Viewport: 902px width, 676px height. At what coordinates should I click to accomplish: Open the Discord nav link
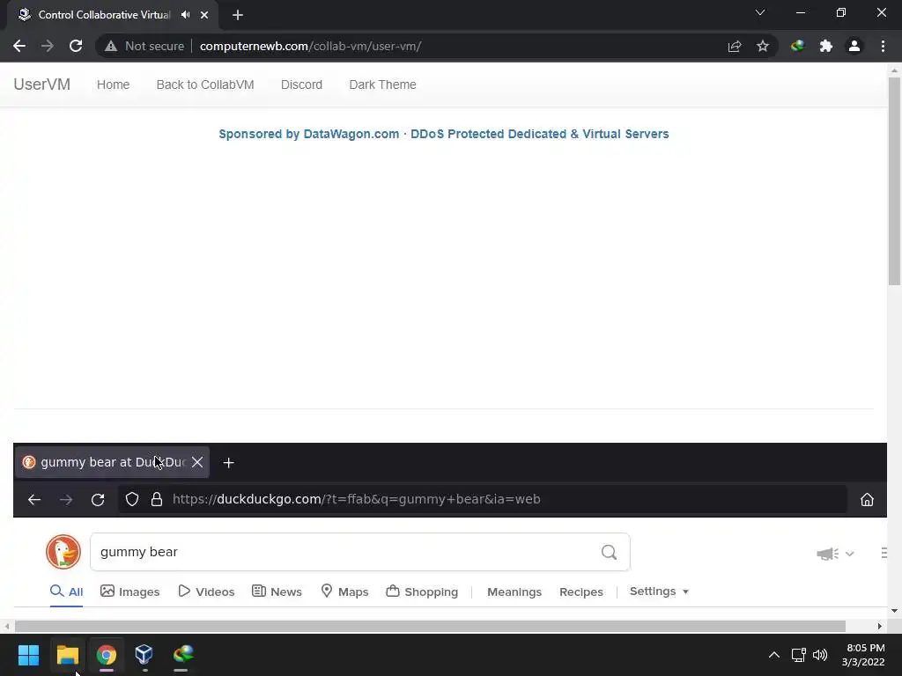301,84
